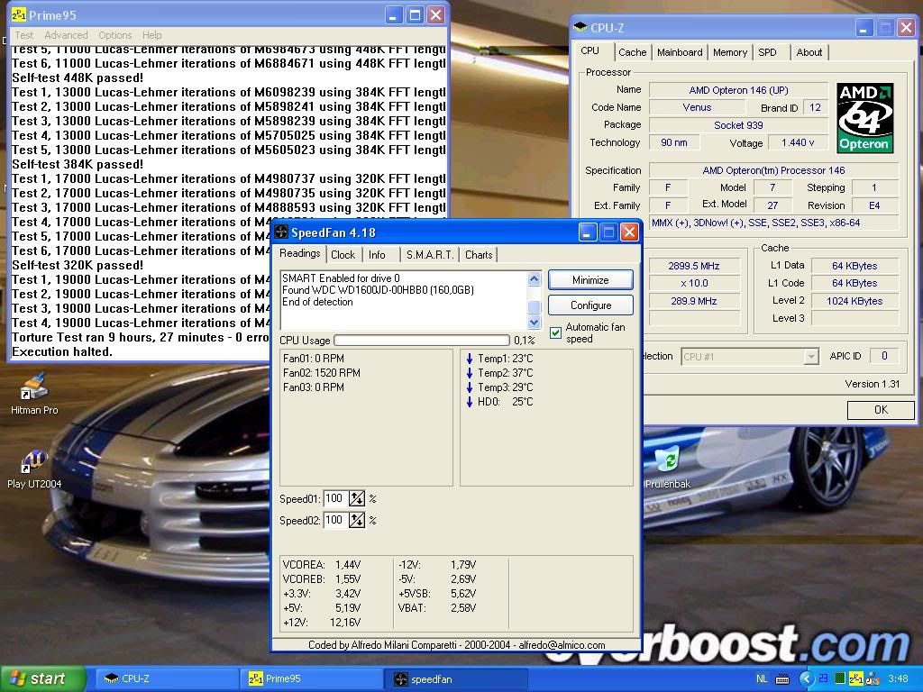The height and width of the screenshot is (692, 923).
Task: Click OK in the CPU-Z window
Action: point(881,410)
